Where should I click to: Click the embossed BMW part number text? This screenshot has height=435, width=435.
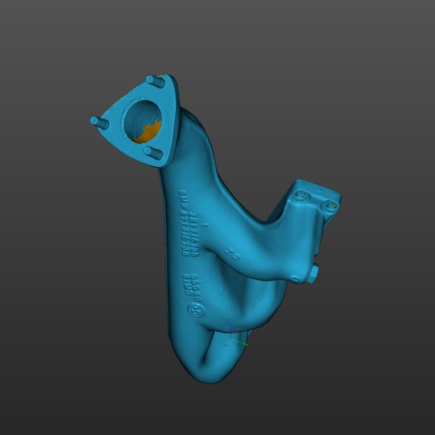point(189,225)
